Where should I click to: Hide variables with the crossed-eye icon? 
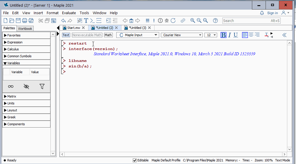[x=26, y=86]
